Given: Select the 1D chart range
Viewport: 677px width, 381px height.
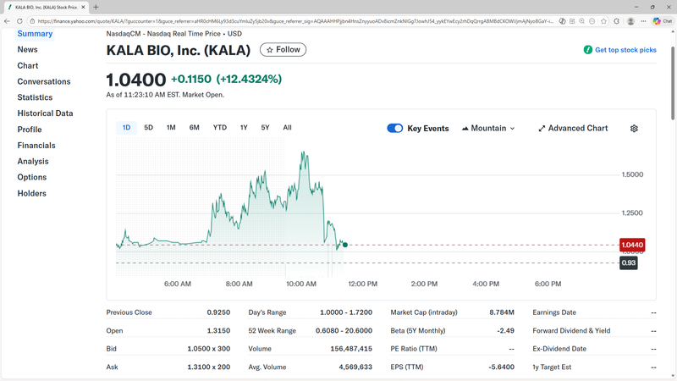Looking at the screenshot, I should click(x=126, y=128).
